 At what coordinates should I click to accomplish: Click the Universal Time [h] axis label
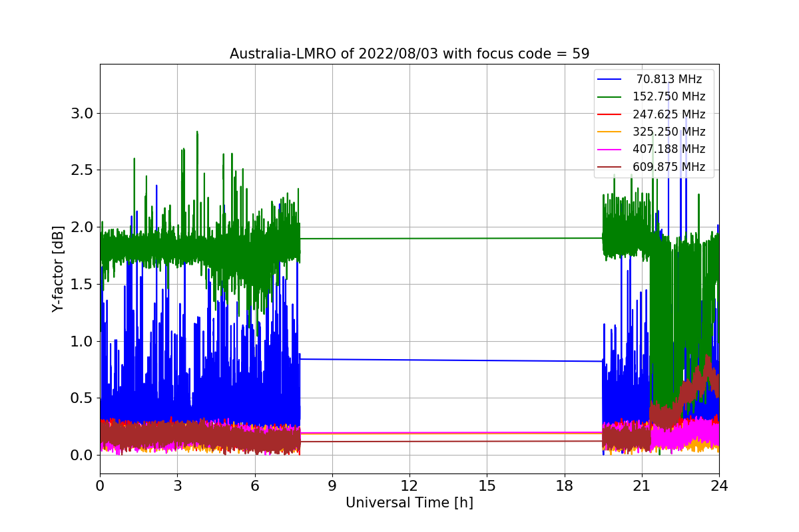click(x=409, y=503)
